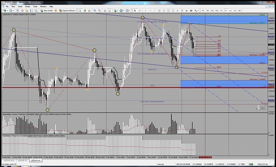Switch to M30 timeframe
Viewport: 276px width, 167px height.
click(x=217, y=11)
